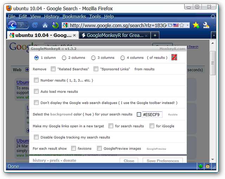Screen dimensions: 225x179
Task: Select the 3 columns radio option
Action: tap(93, 58)
